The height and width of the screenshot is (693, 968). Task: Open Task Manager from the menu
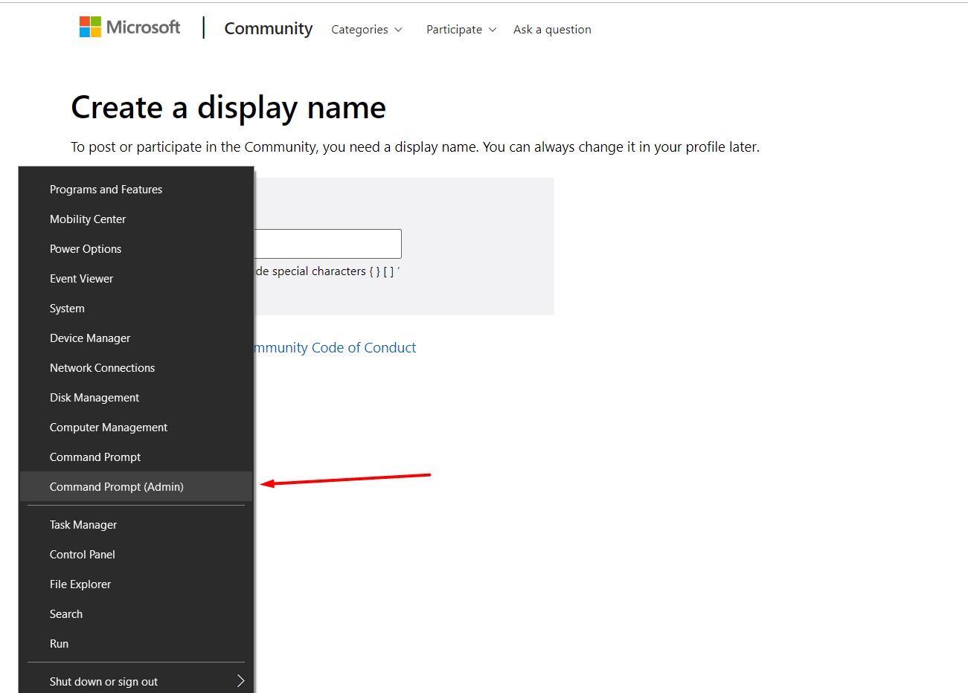pos(83,524)
